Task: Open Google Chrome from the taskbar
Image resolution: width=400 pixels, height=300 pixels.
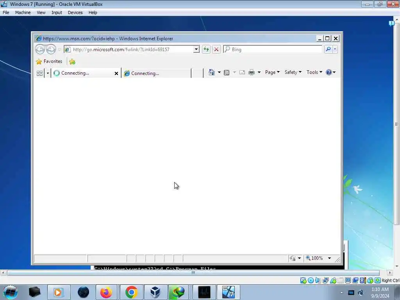Action: coord(131,292)
